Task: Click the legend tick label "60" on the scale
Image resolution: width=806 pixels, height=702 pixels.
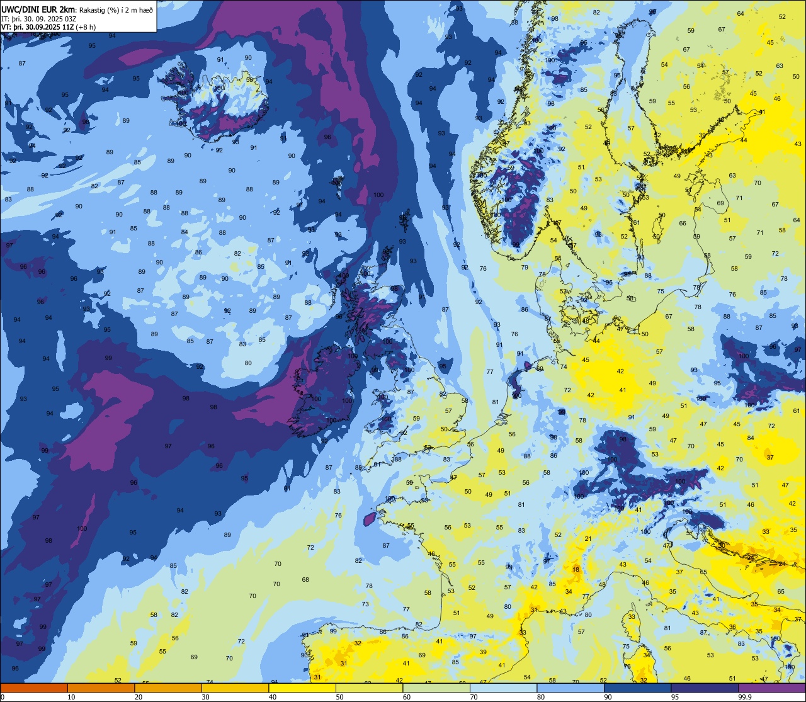Action: 407,697
